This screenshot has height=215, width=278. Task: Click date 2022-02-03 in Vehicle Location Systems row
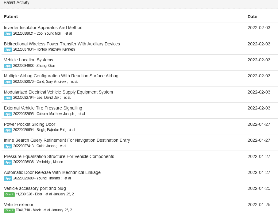[x=259, y=60]
